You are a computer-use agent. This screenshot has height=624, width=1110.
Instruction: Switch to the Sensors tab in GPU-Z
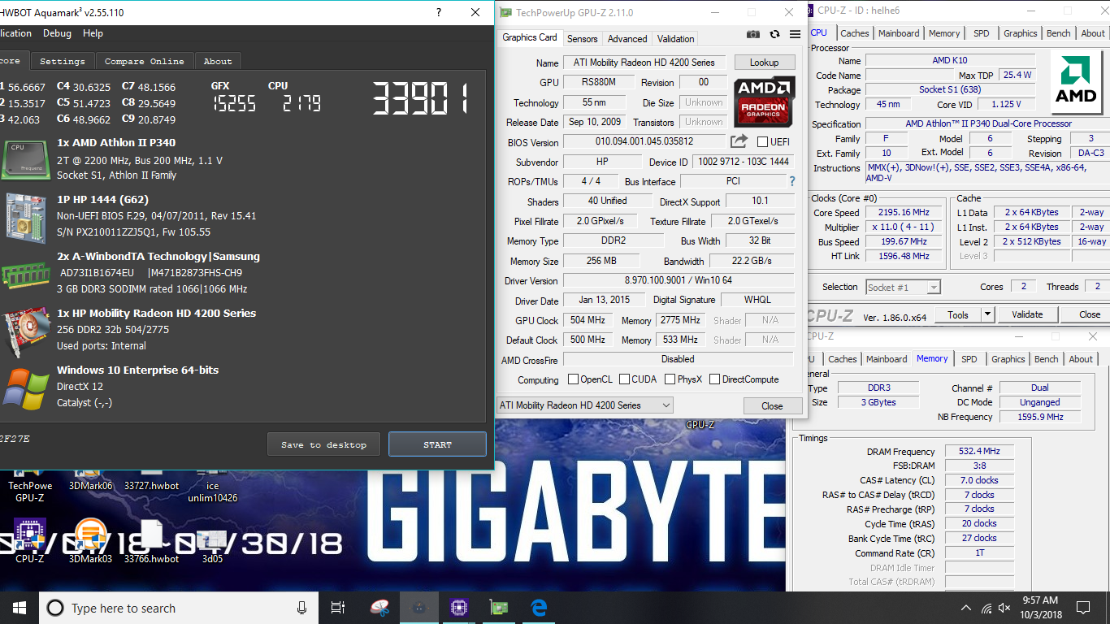pos(582,38)
